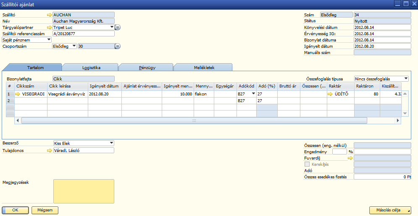The height and width of the screenshot is (216, 418).
Task: Click the link arrow before ÜDÍTŐ warehouse
Action: pos(330,94)
